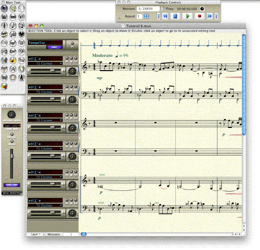260x250 pixels.
Task: Select the Hand Grabber tool
Action: (x=22, y=8)
